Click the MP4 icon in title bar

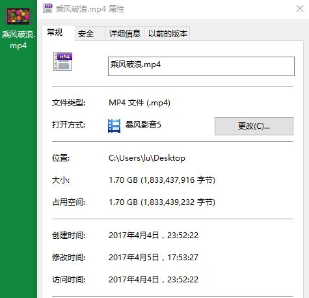[x=47, y=8]
